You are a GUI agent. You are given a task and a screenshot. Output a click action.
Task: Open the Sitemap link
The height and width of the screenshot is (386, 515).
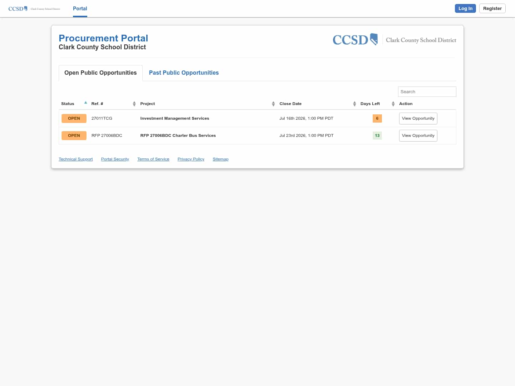(221, 159)
